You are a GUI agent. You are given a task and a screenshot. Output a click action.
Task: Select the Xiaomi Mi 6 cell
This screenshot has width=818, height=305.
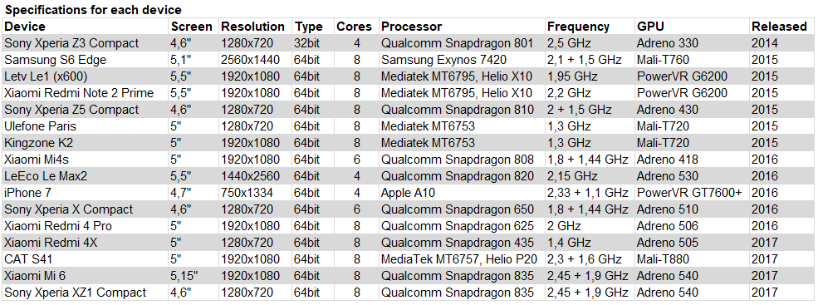tap(85, 276)
